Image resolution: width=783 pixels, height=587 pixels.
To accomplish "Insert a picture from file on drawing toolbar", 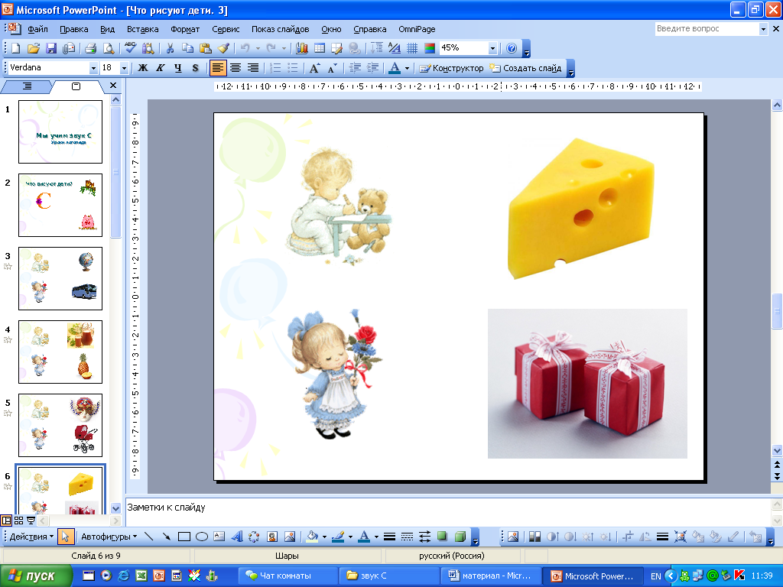I will point(290,537).
